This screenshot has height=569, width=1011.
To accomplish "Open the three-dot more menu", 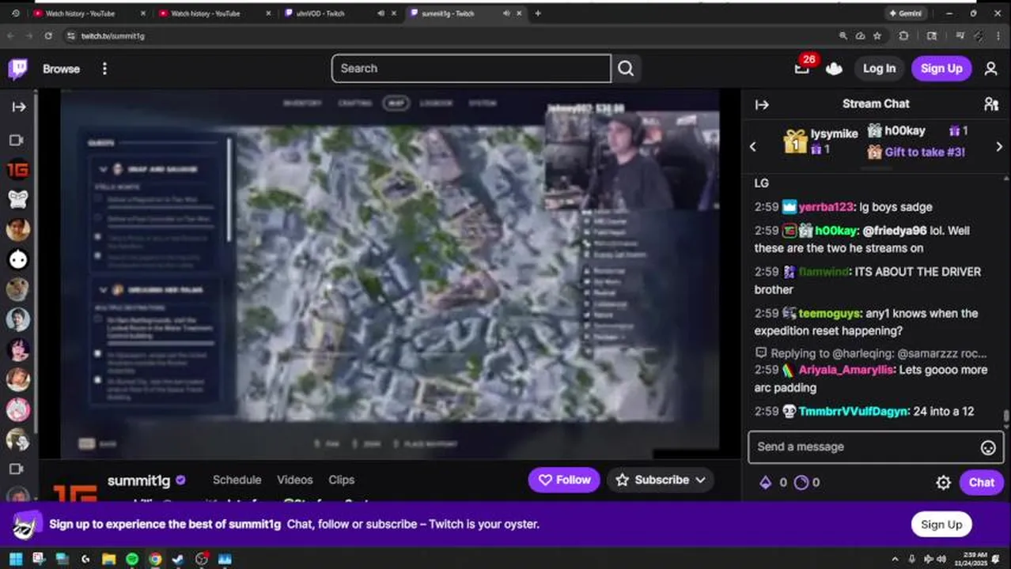I will point(104,69).
